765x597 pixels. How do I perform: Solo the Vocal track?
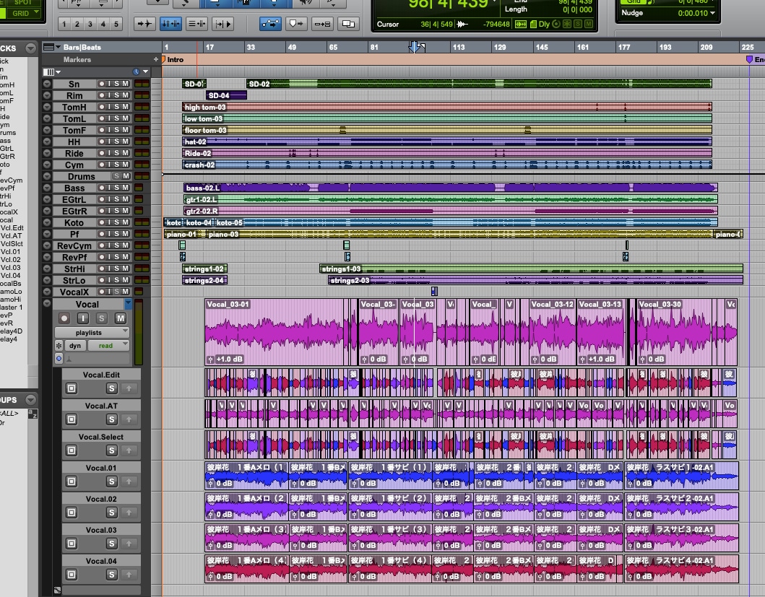[101, 318]
